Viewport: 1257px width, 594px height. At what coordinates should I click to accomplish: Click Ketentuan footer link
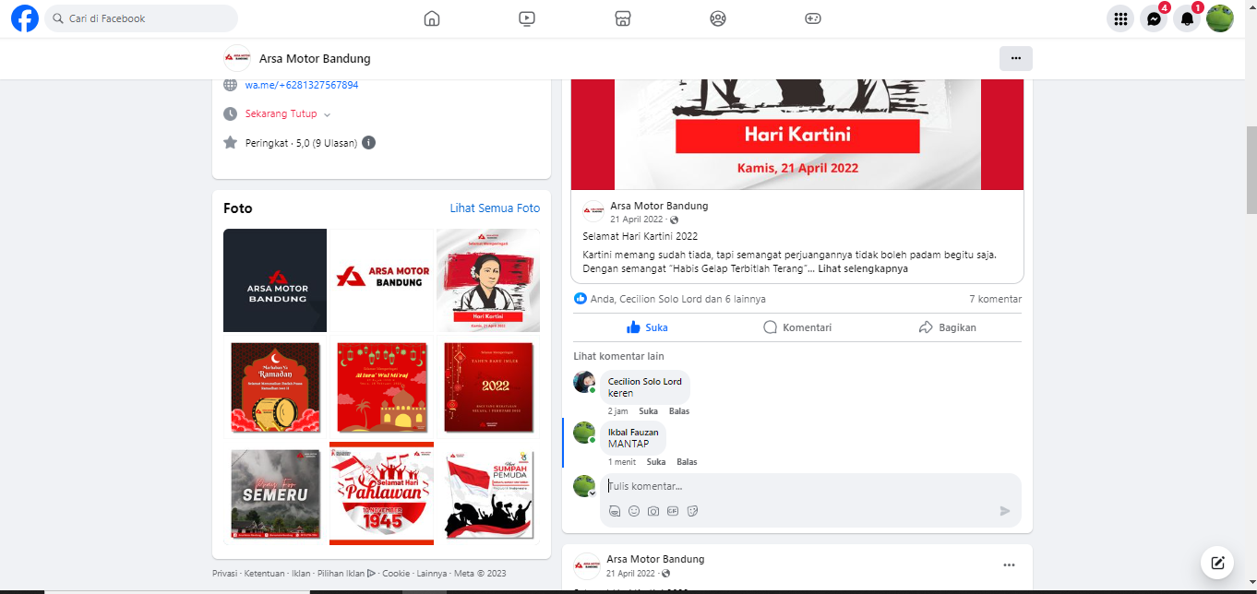265,573
